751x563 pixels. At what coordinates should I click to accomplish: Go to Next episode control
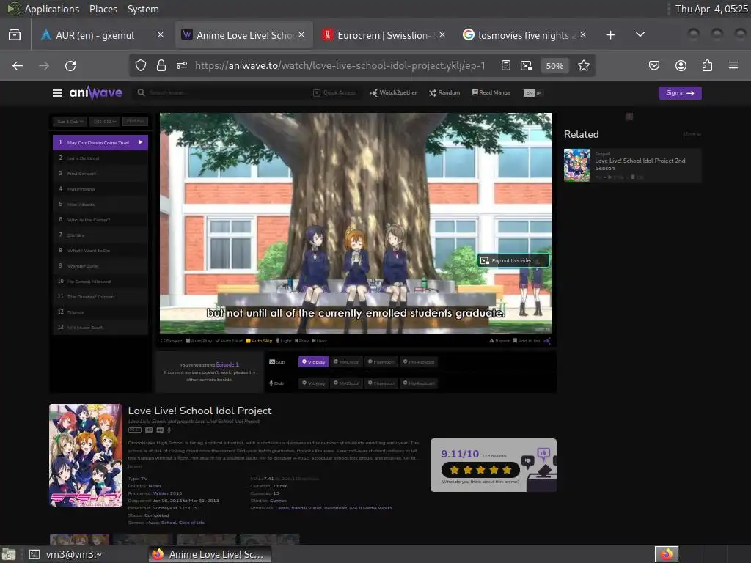click(x=320, y=341)
